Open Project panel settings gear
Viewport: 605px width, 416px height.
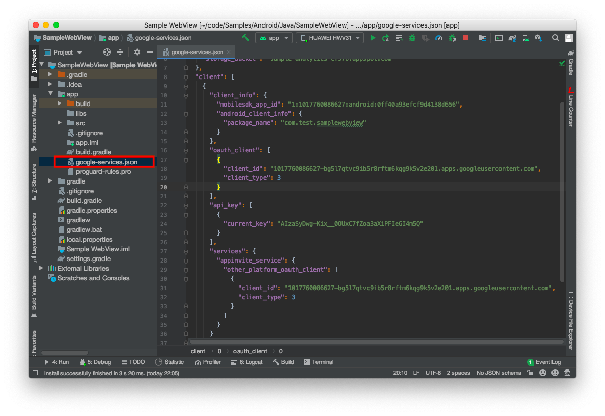[x=137, y=52]
